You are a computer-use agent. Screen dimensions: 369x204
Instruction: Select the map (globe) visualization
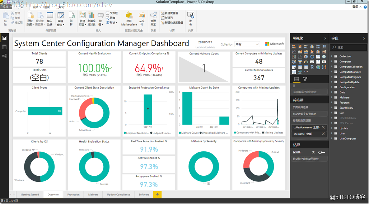coord(324,57)
